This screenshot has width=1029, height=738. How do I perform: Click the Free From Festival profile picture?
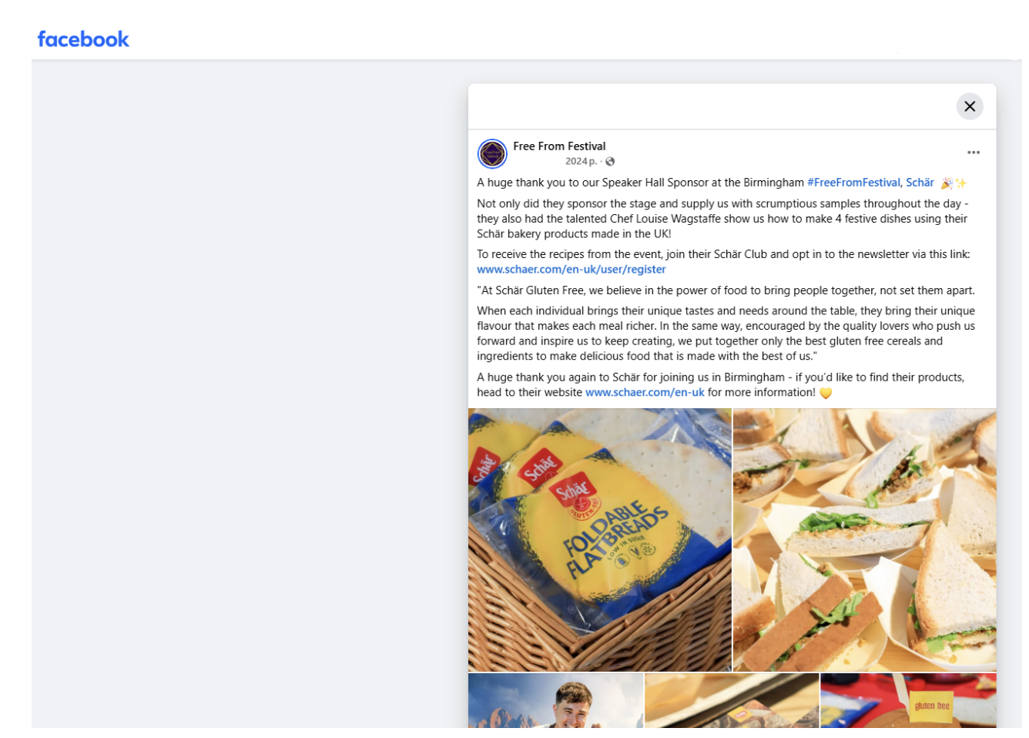click(492, 154)
